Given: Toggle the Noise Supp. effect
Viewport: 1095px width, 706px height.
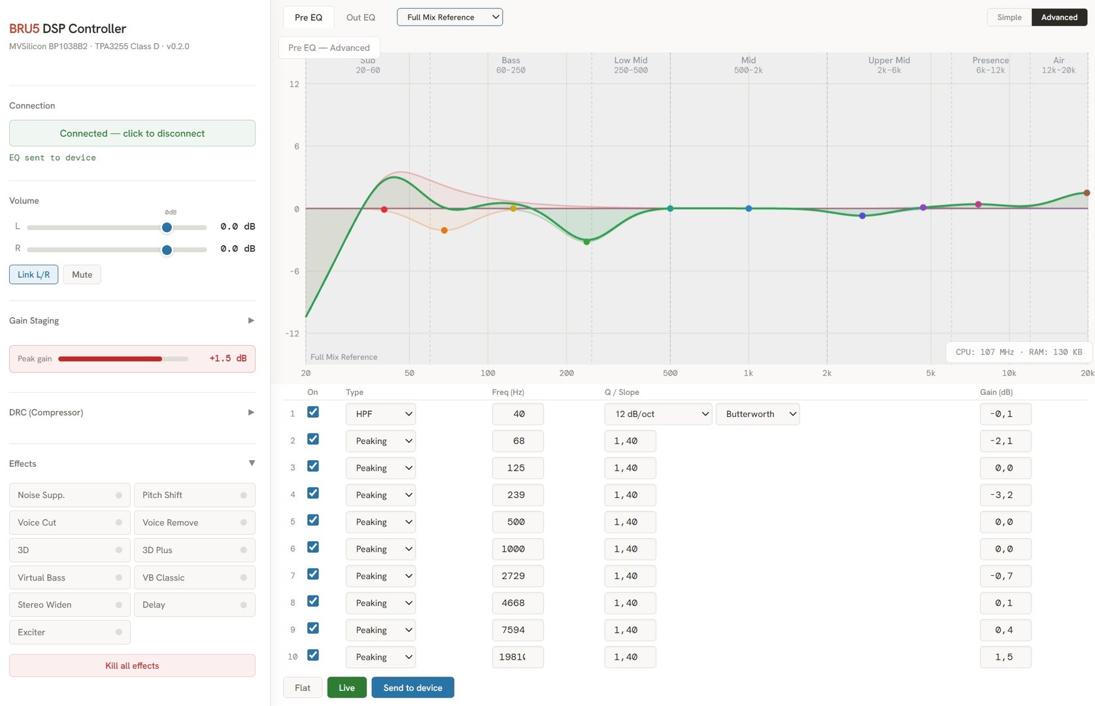Looking at the screenshot, I should pyautogui.click(x=70, y=495).
